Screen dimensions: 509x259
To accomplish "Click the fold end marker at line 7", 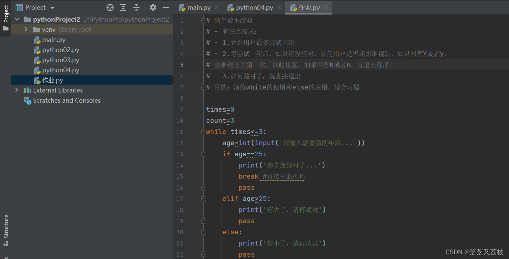I will click(x=203, y=87).
